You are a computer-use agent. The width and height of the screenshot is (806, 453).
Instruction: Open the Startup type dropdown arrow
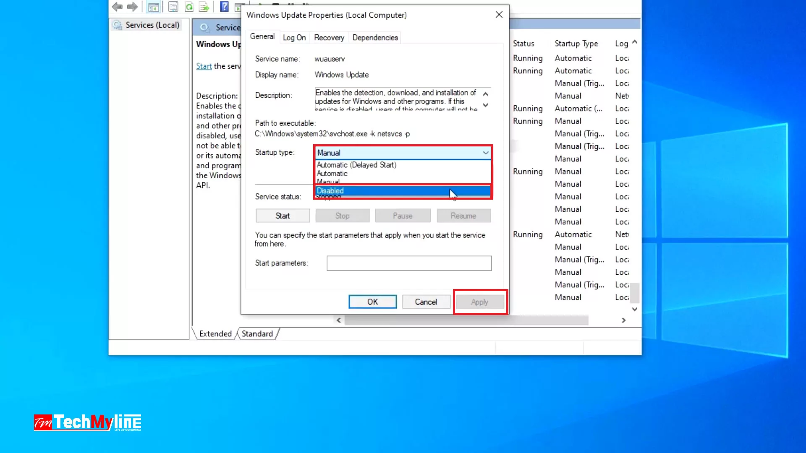tap(486, 153)
